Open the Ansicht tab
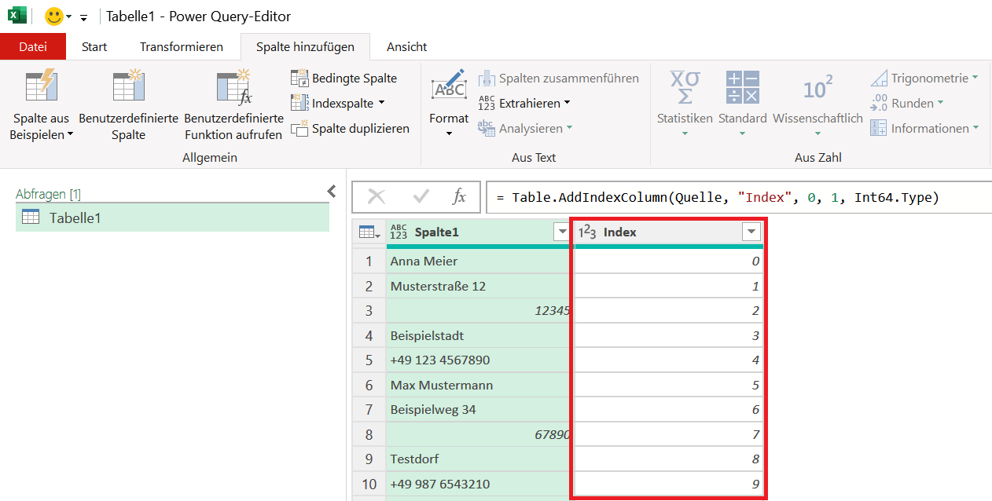Screen dimensions: 992x501 (406, 47)
